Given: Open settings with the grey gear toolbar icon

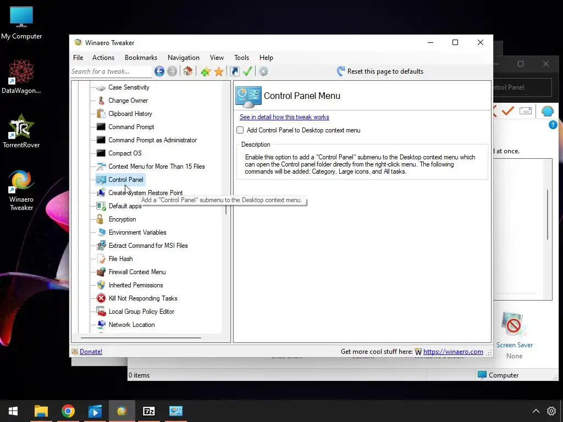Looking at the screenshot, I should [263, 71].
